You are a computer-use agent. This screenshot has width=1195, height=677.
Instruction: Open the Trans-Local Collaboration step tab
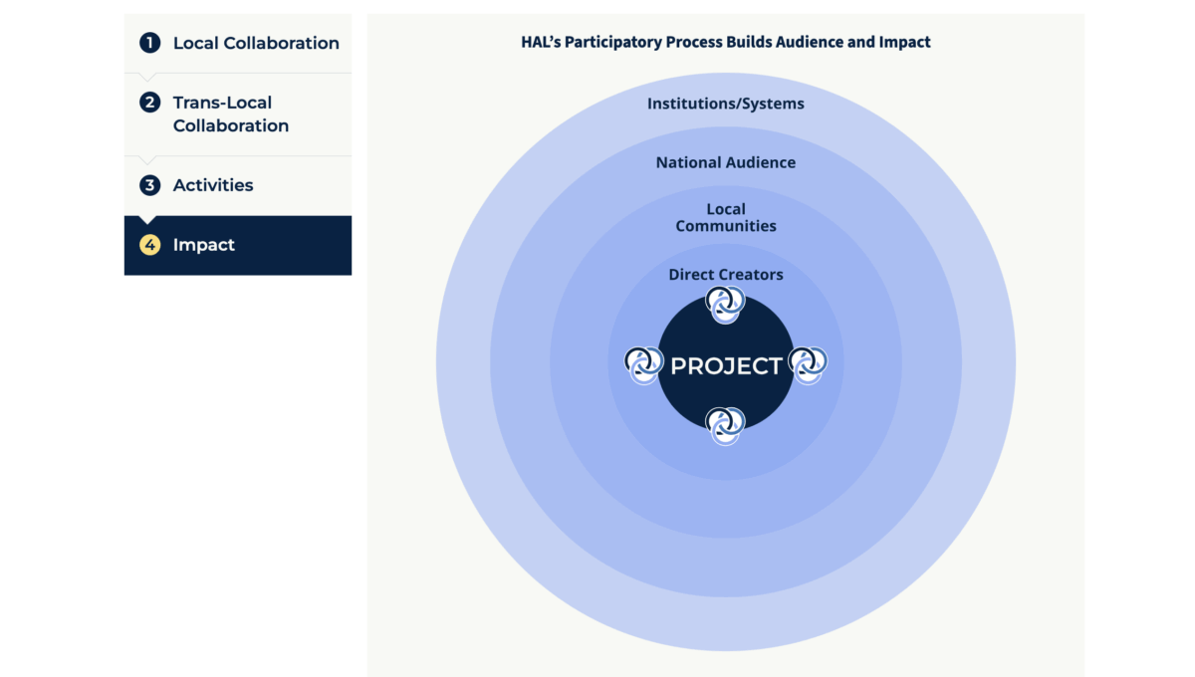coord(238,114)
